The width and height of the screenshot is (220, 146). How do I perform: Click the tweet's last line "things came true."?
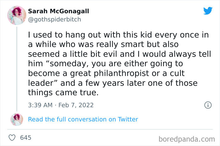pyautogui.click(x=63, y=93)
